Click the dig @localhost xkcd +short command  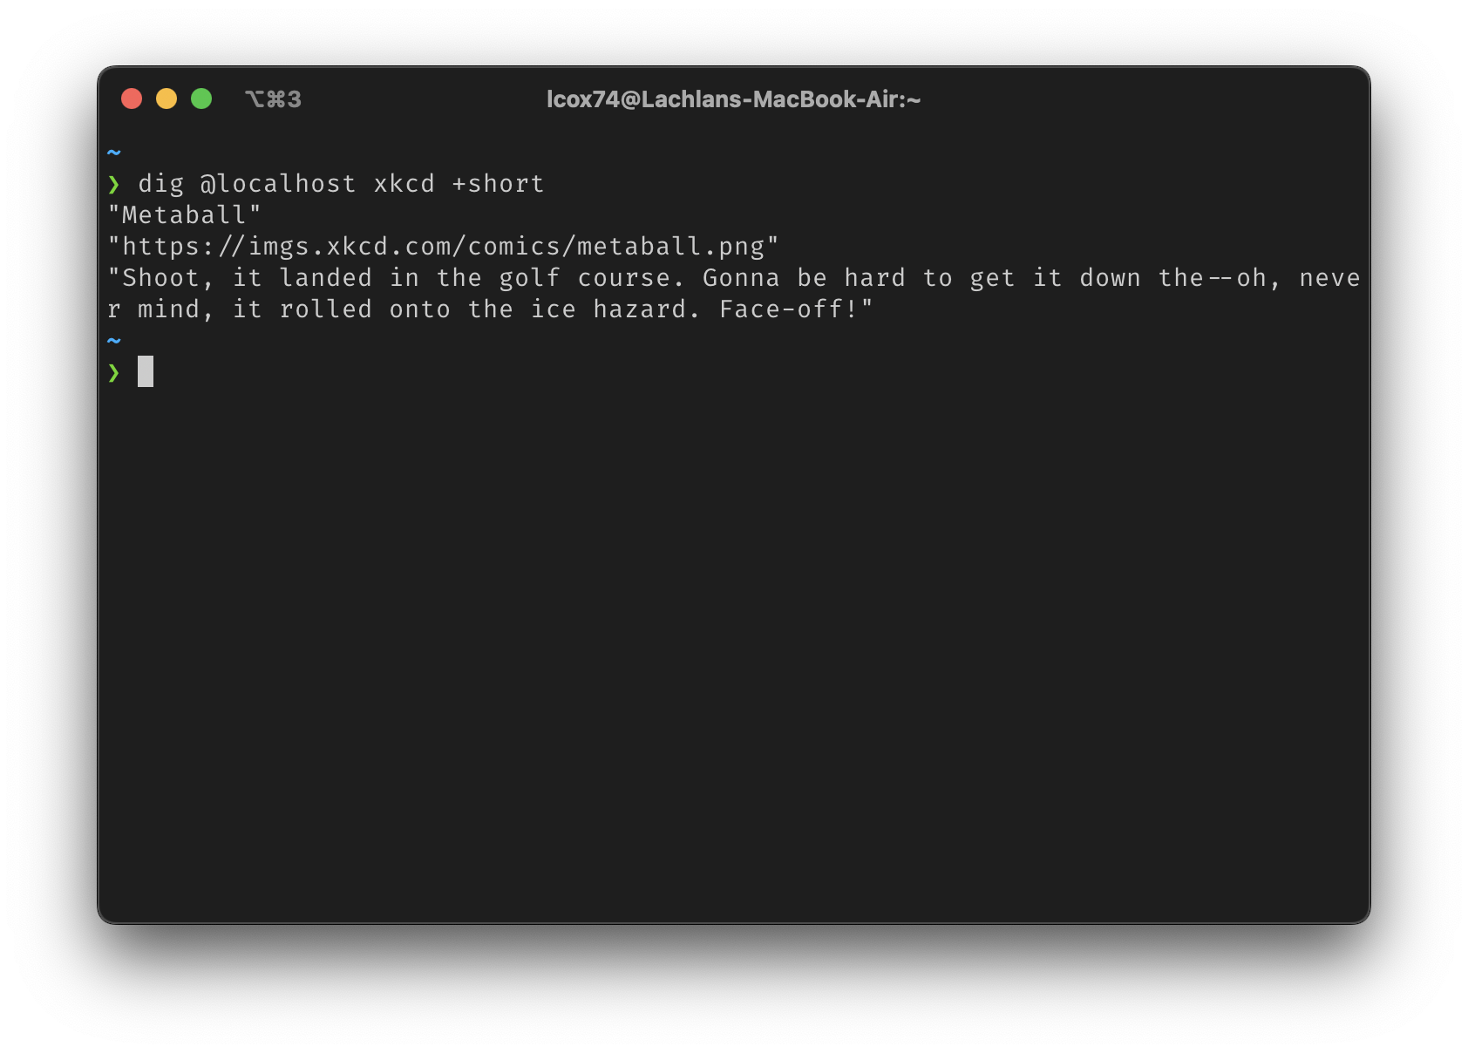click(341, 184)
